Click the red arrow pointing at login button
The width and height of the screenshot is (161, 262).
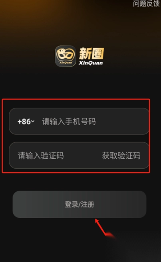point(104,228)
